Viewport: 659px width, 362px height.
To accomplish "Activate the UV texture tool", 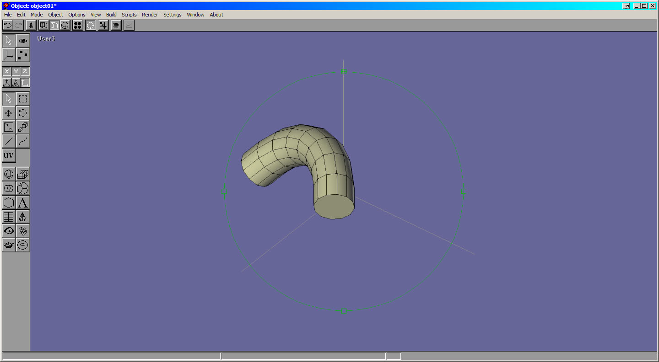I will [9, 155].
